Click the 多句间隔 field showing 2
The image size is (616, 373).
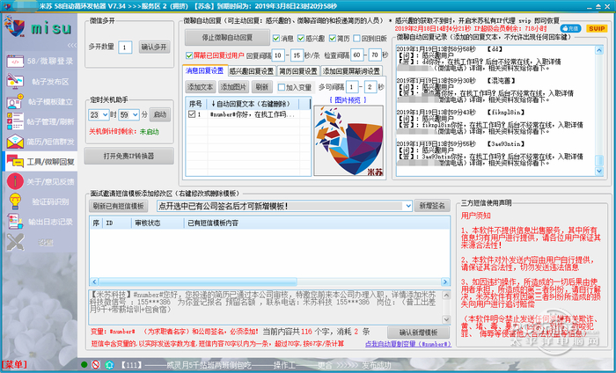tap(370, 87)
